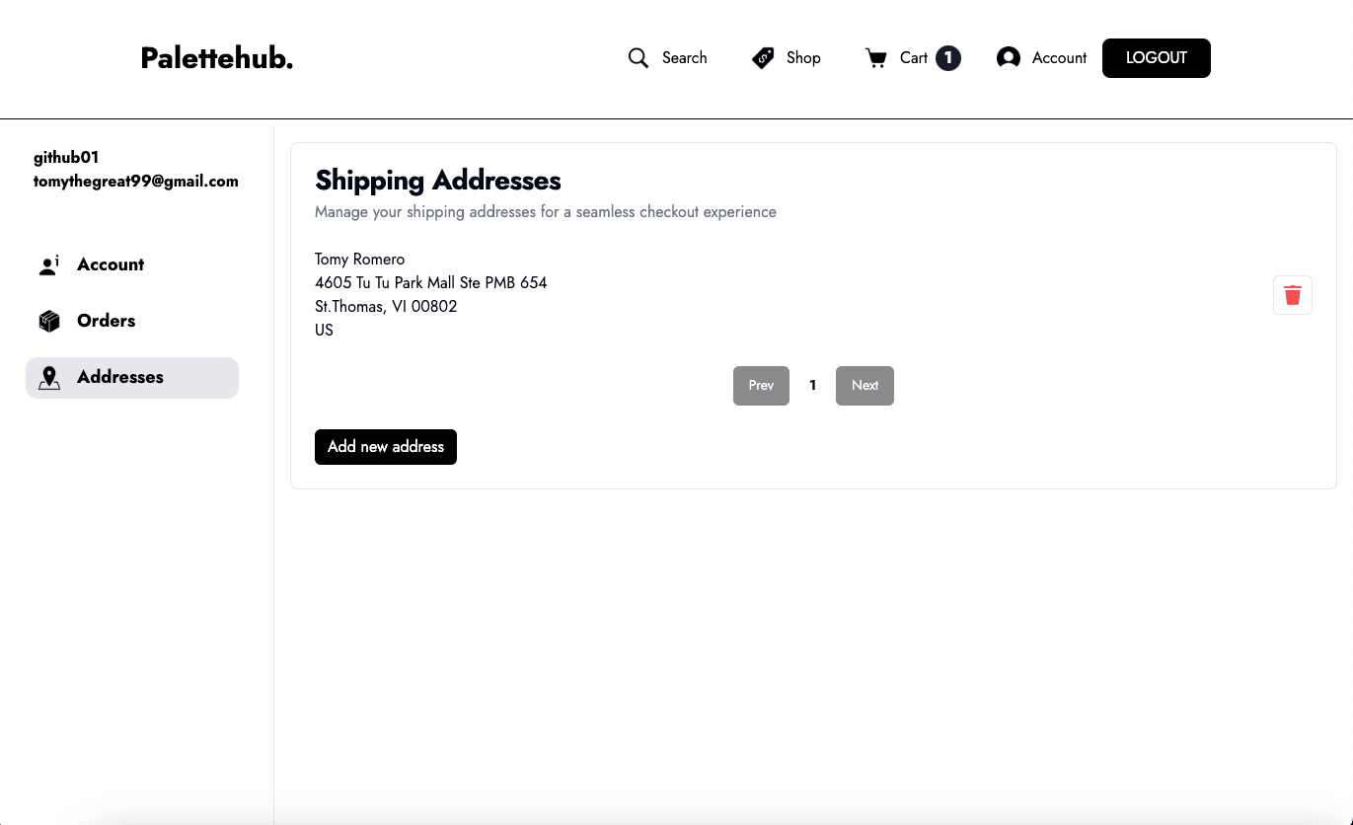Click the cart item count badge
The height and width of the screenshot is (825, 1353).
948,58
